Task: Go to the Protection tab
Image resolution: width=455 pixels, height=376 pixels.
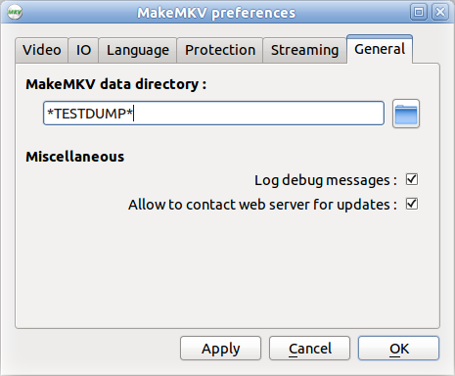Action: [220, 50]
